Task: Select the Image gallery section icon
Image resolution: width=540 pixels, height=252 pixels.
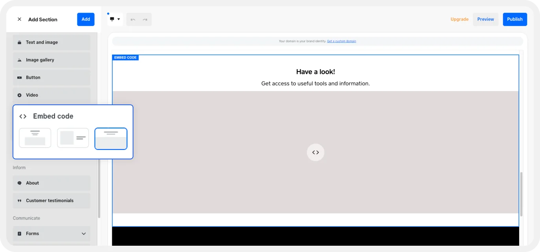Action: click(19, 60)
